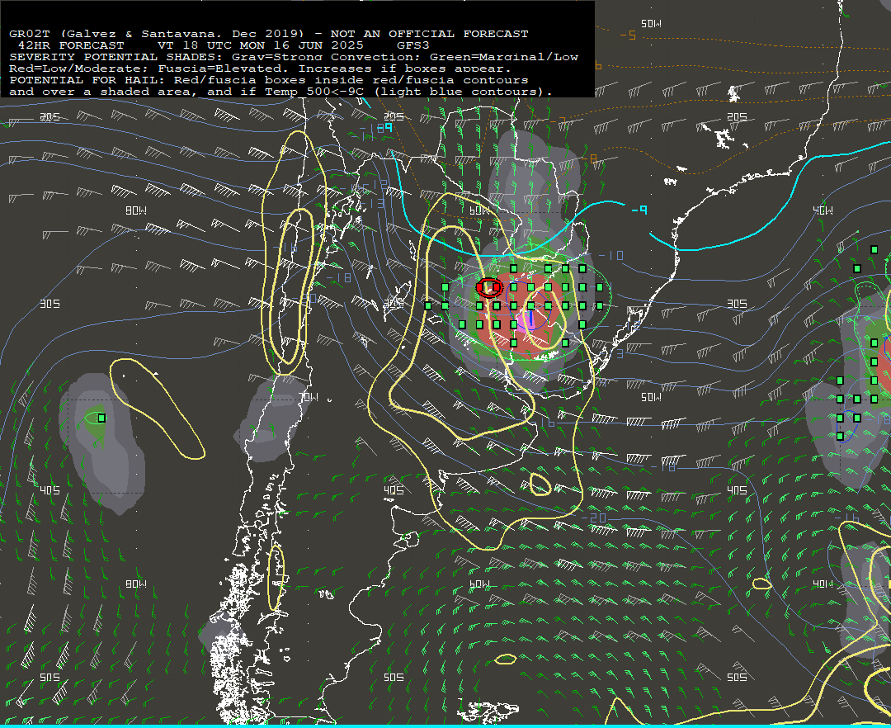The image size is (891, 728).
Task: Click the blue "-20" contour label
Action: (x=594, y=518)
